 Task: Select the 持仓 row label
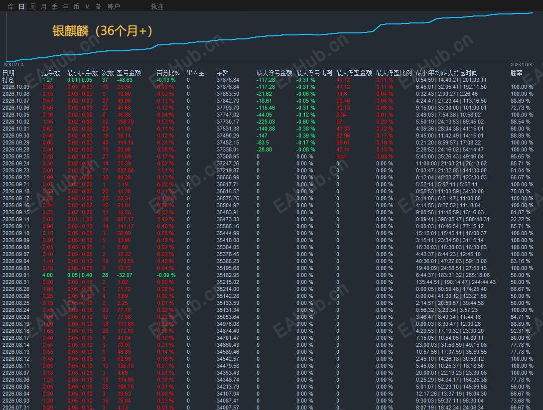click(8, 80)
